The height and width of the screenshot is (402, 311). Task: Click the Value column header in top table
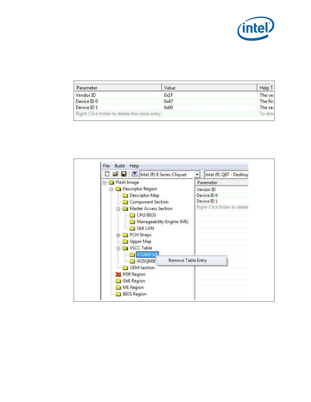coord(209,88)
